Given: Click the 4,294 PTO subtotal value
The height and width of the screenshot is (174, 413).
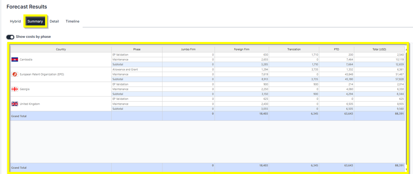Looking at the screenshot, I should click(x=349, y=94).
